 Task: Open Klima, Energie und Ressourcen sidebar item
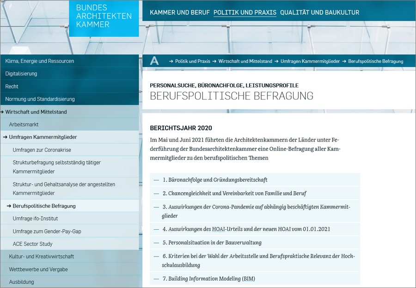[69, 61]
